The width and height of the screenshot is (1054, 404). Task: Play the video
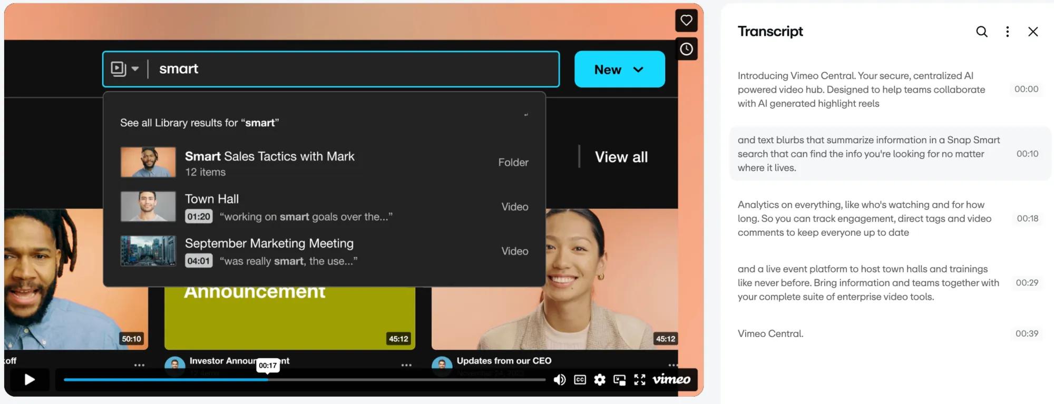click(30, 379)
